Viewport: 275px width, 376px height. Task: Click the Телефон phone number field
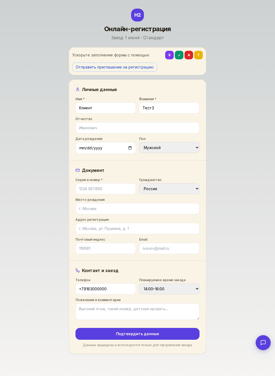click(106, 289)
